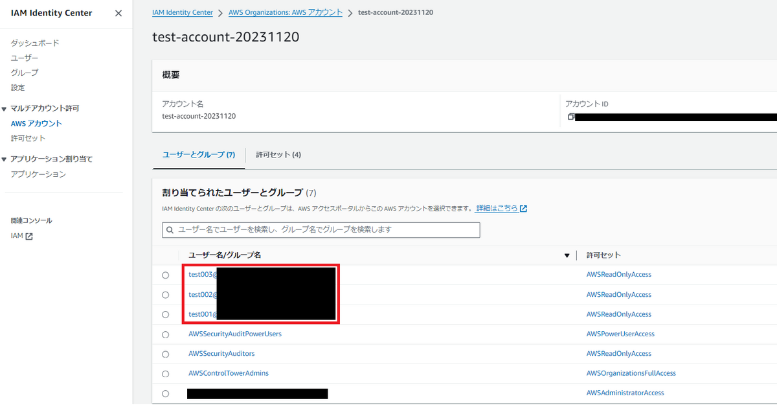Image resolution: width=777 pixels, height=405 pixels.
Task: Switch to the 許可セット (4) tab
Action: point(278,155)
